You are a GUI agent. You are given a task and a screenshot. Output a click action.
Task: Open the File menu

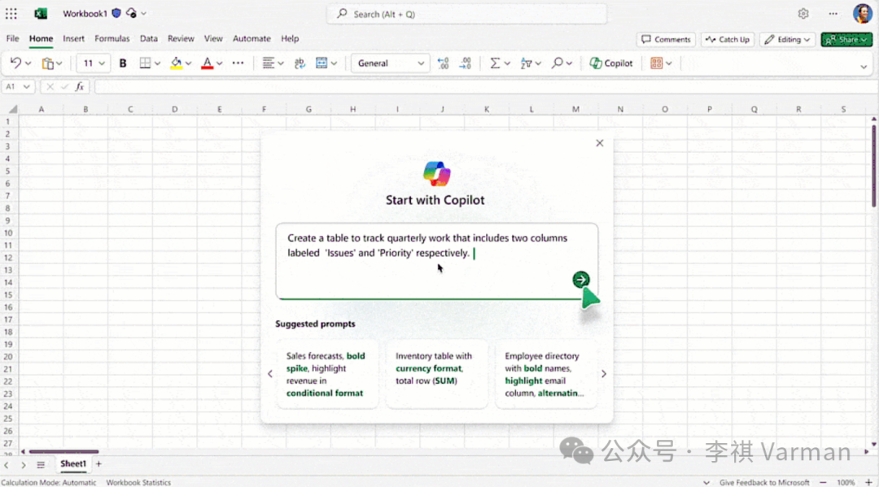[x=12, y=39]
